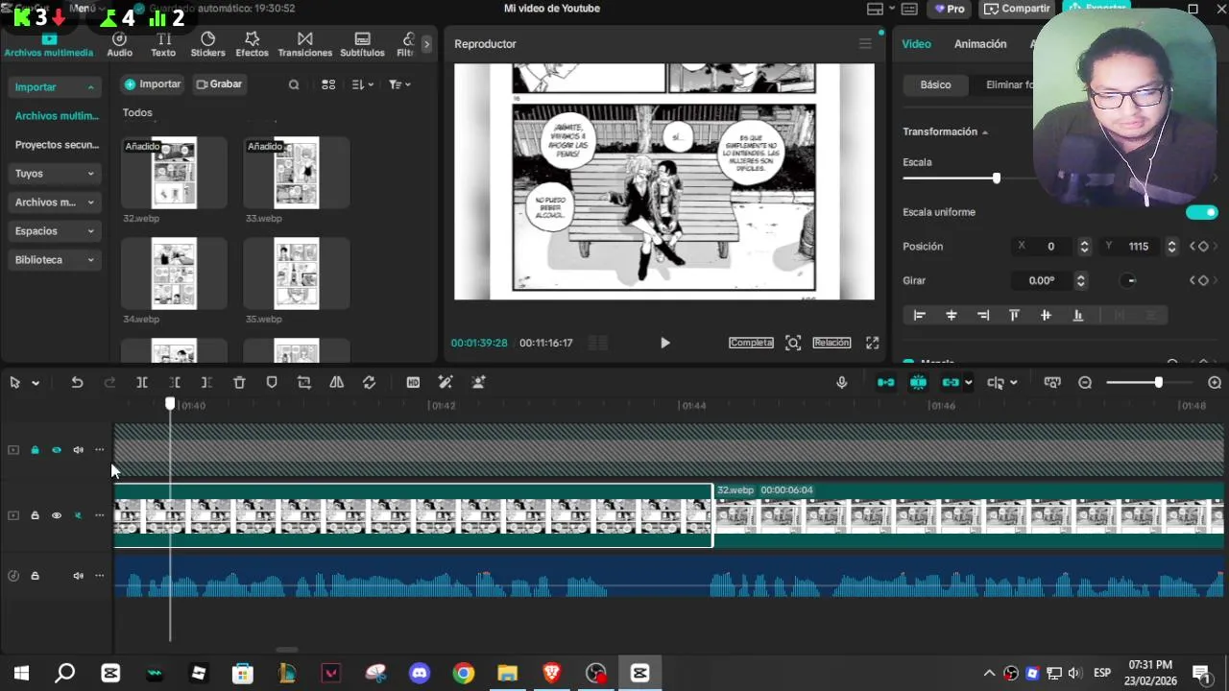Open the Transiciones tab
Screen dimensions: 1229x691
tap(304, 44)
